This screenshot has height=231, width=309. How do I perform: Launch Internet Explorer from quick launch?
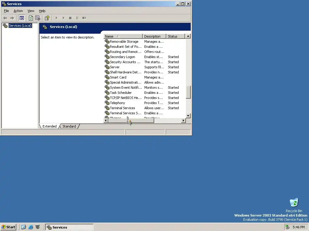coord(31,227)
